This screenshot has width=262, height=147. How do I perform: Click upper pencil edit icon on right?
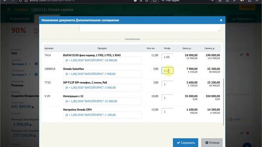pyautogui.click(x=242, y=54)
